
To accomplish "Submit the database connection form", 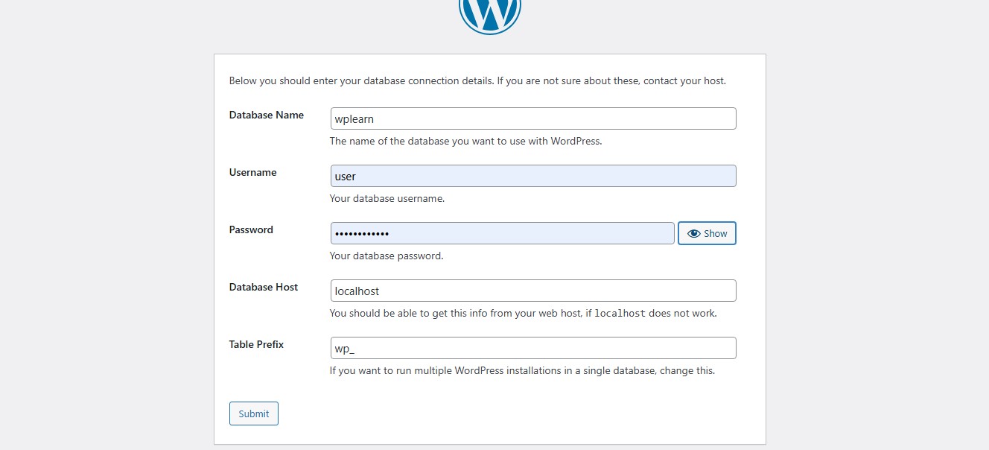I will 253,413.
